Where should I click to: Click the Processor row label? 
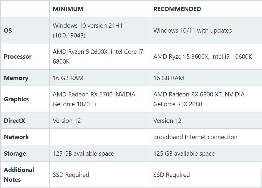pos(18,57)
